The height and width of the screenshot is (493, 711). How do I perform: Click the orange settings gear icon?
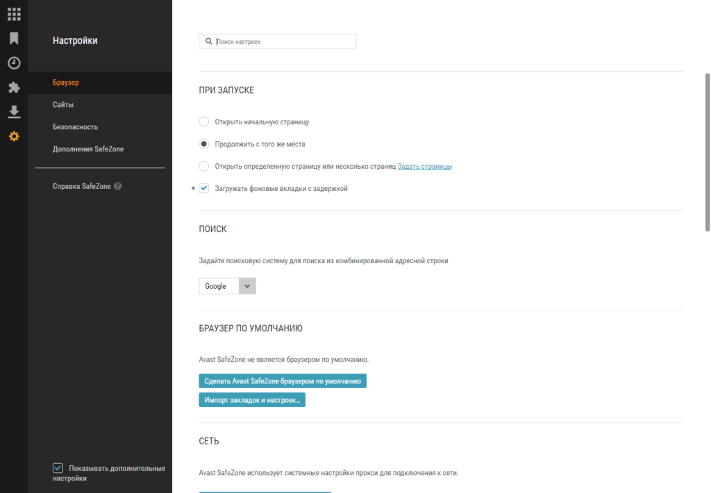point(14,136)
